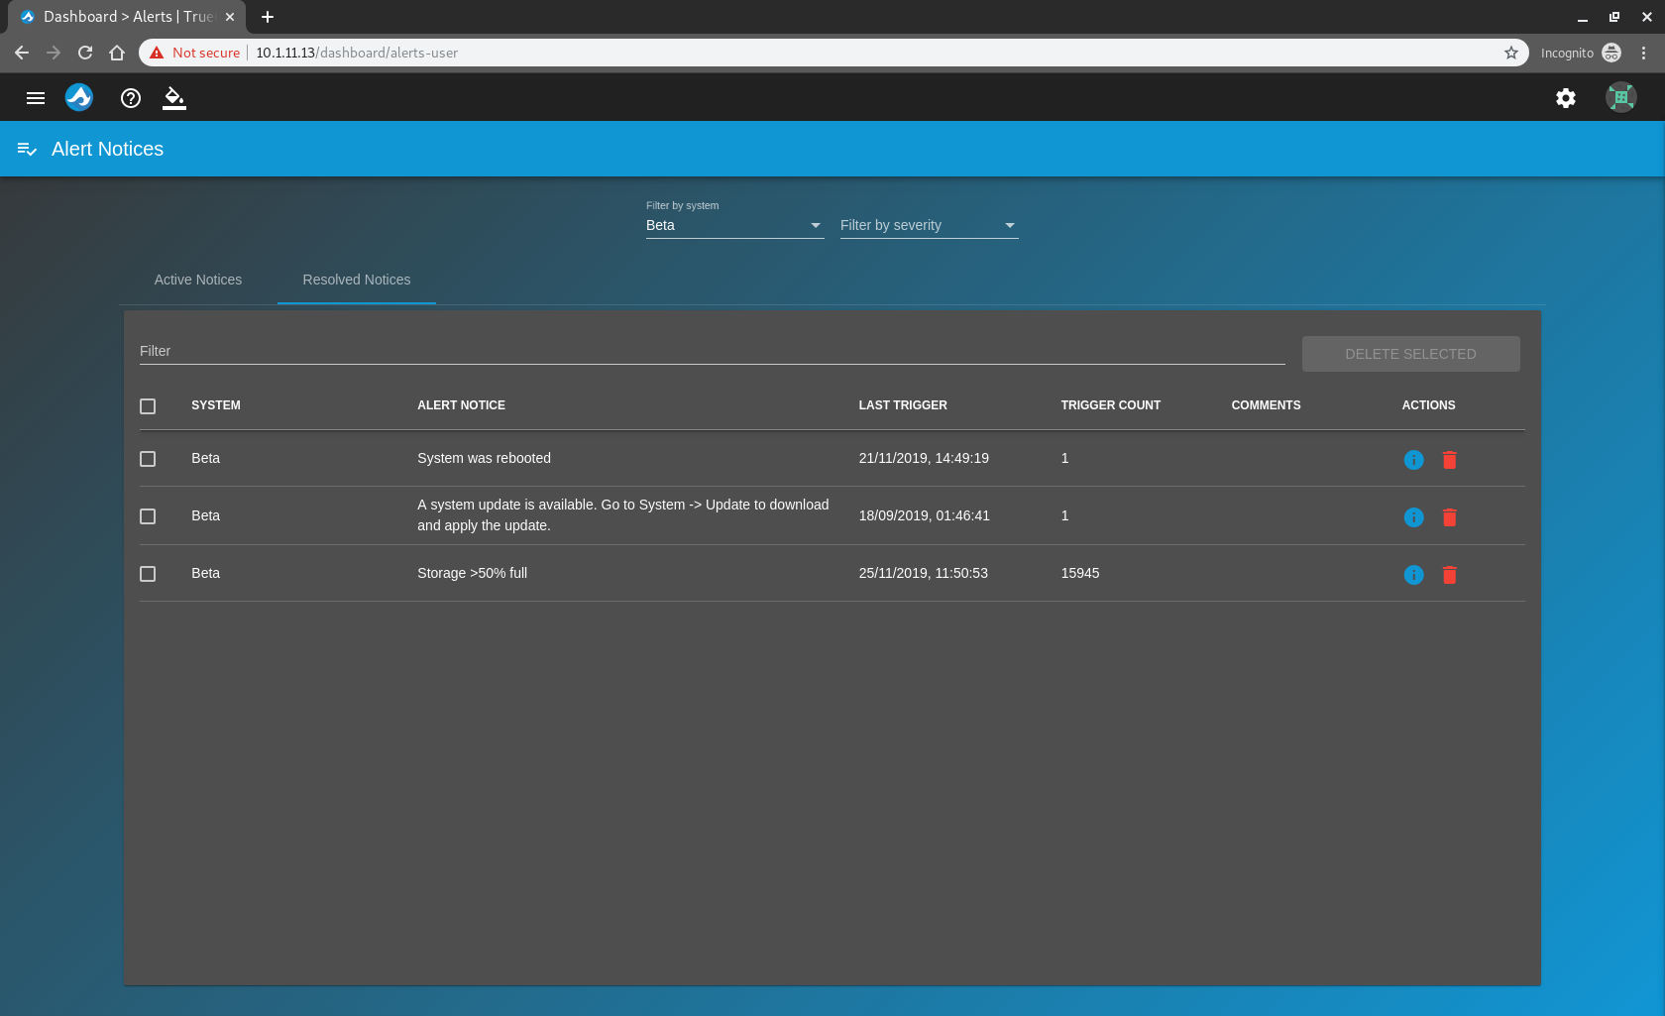Click the COMMENTS column header

[1266, 405]
